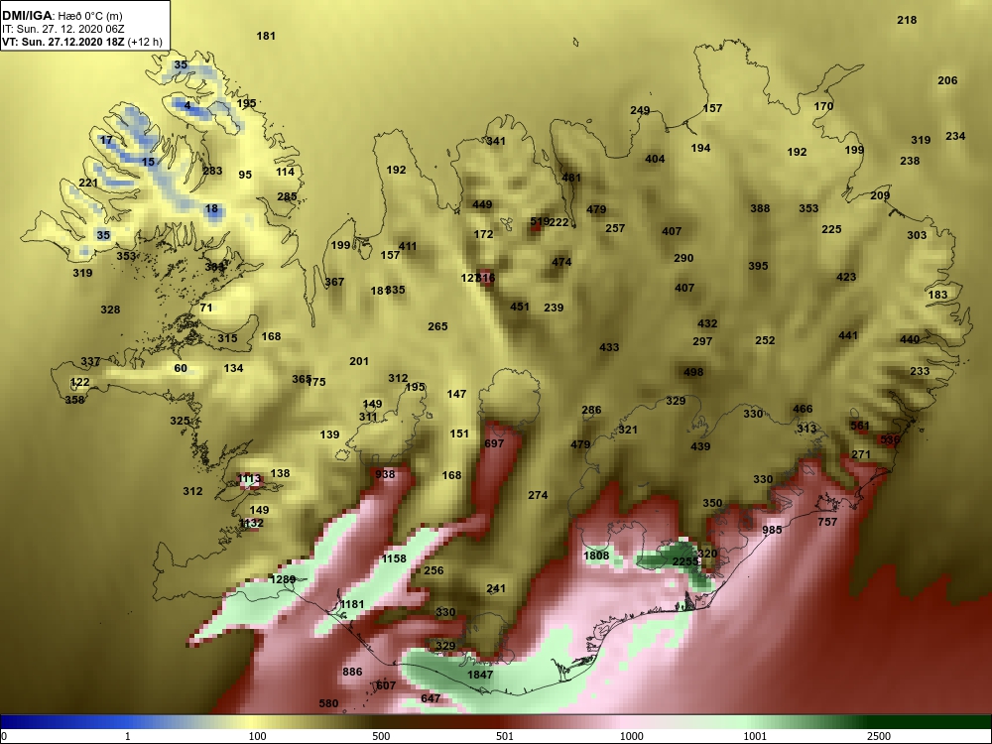Click the map value '404'
The width and height of the screenshot is (992, 744).
click(655, 159)
